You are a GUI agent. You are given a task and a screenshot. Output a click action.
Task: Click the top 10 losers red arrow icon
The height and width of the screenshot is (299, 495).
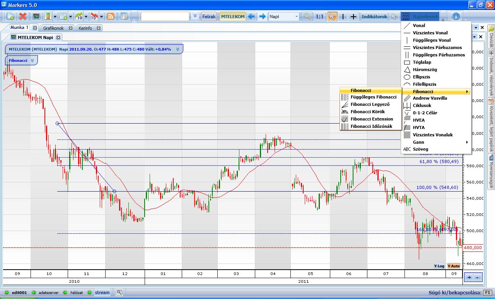click(x=94, y=17)
